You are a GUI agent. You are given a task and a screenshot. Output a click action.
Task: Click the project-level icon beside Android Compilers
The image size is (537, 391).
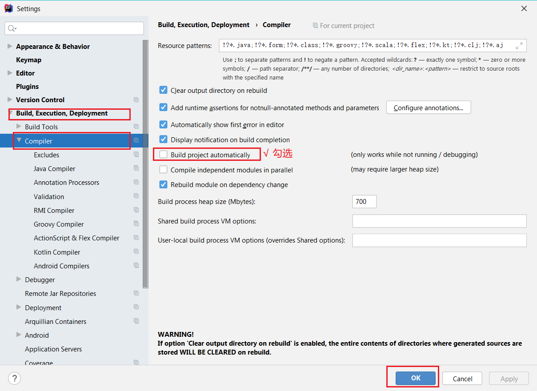point(136,266)
